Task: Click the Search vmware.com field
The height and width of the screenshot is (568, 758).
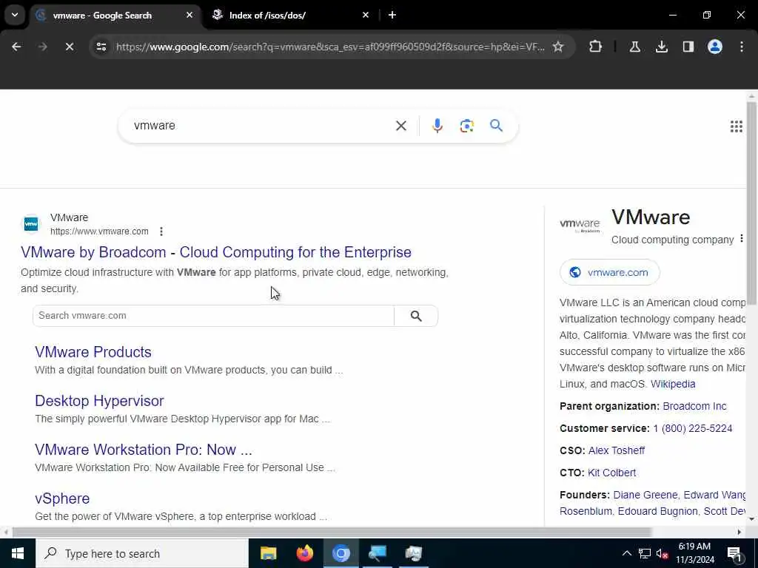Action: tap(213, 315)
